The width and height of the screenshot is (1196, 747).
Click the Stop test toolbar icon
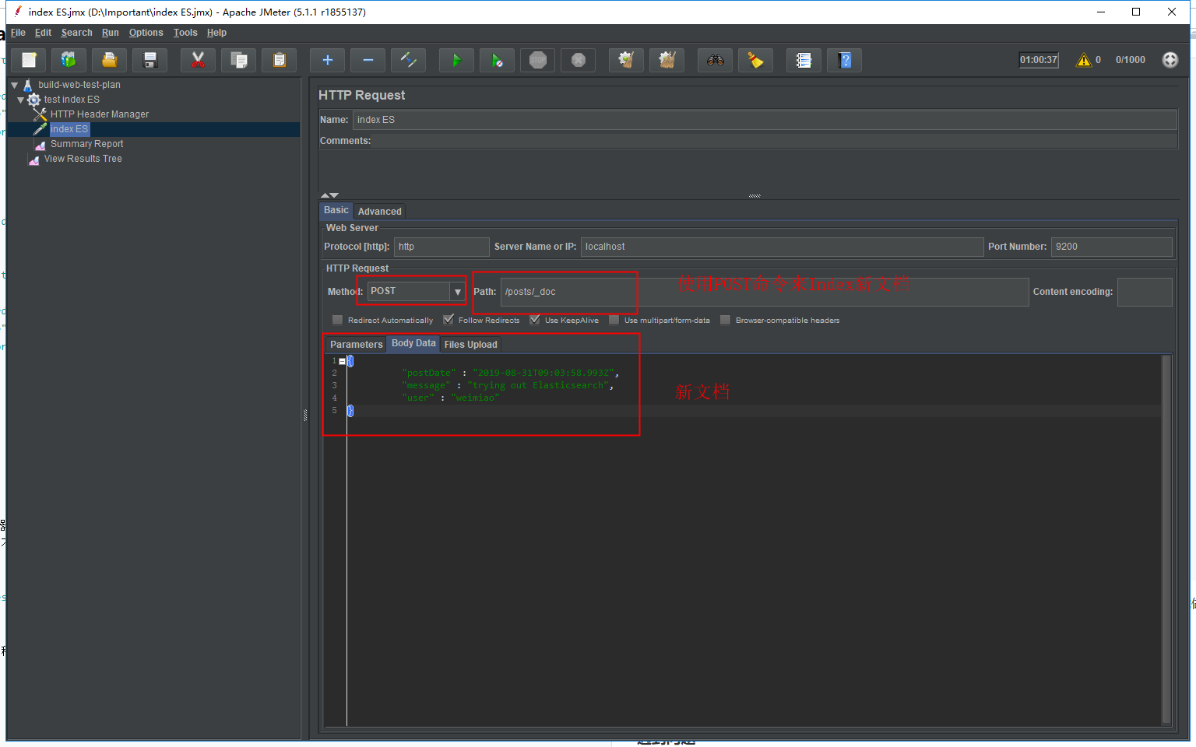pos(538,60)
